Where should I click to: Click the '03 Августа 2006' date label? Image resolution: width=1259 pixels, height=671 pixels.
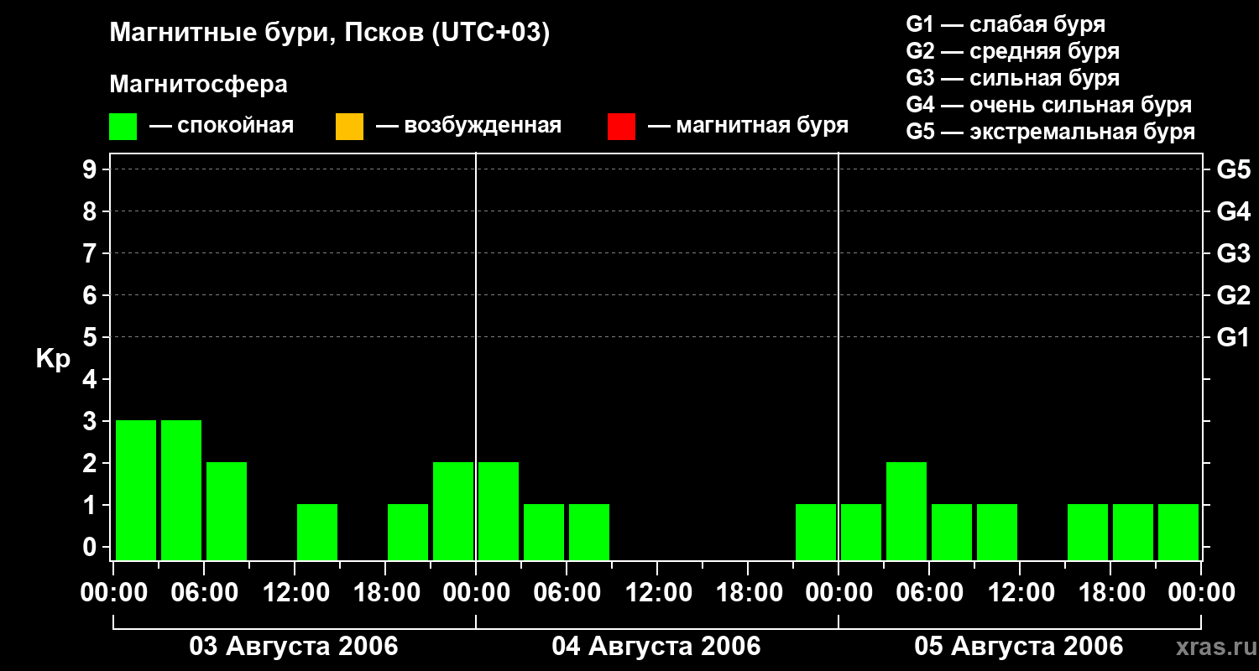pyautogui.click(x=294, y=646)
